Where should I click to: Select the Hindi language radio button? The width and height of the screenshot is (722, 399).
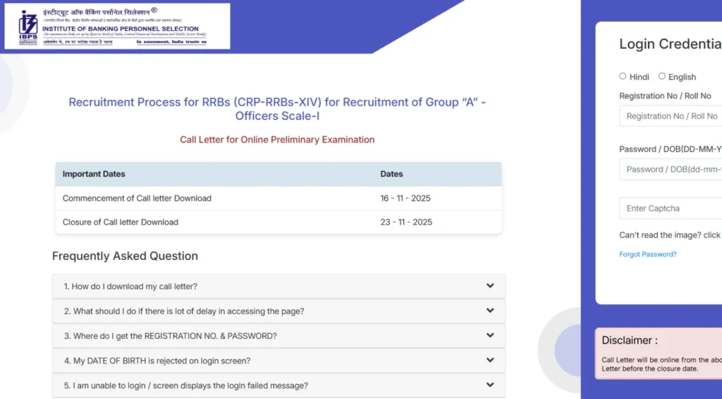click(x=623, y=76)
